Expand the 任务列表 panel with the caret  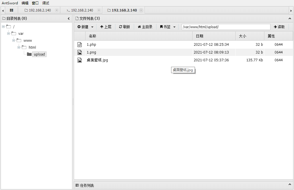point(290,184)
